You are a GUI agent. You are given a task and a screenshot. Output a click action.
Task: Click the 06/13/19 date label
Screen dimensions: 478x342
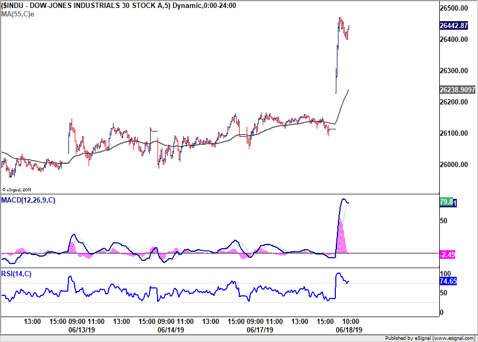pos(82,330)
